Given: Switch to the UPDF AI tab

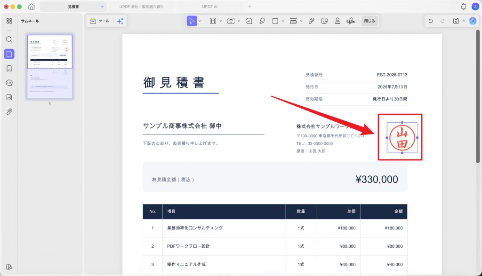Looking at the screenshot, I should [x=209, y=7].
